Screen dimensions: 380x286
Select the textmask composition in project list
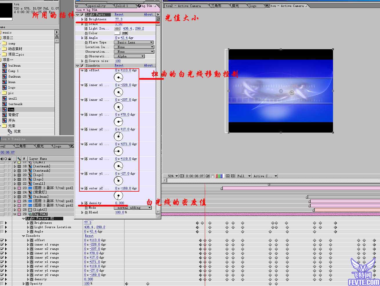tap(15, 104)
